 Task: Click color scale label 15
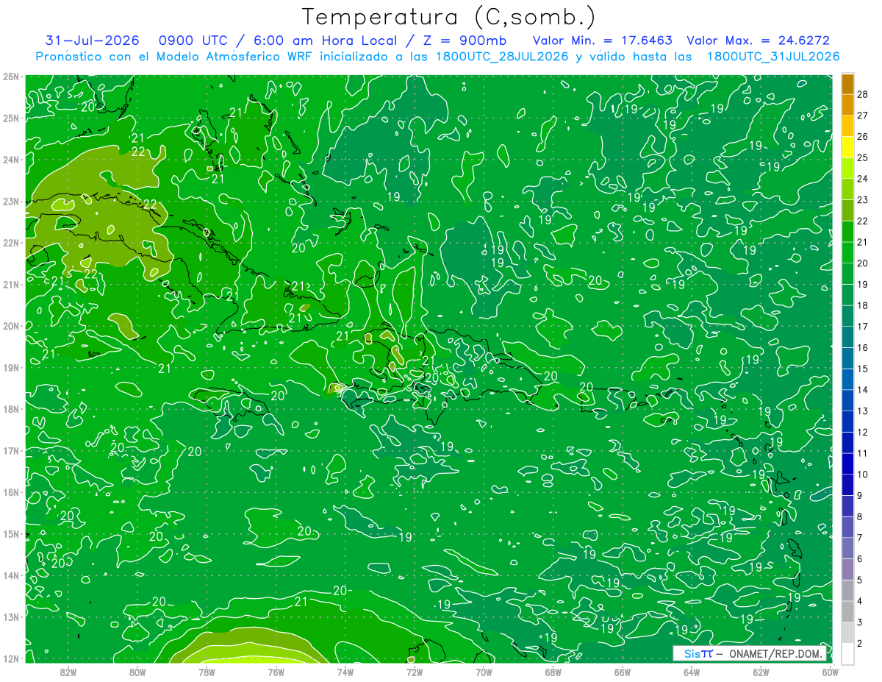863,369
